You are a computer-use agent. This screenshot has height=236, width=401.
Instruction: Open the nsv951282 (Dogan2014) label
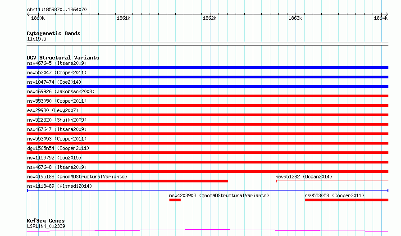[x=304, y=177]
